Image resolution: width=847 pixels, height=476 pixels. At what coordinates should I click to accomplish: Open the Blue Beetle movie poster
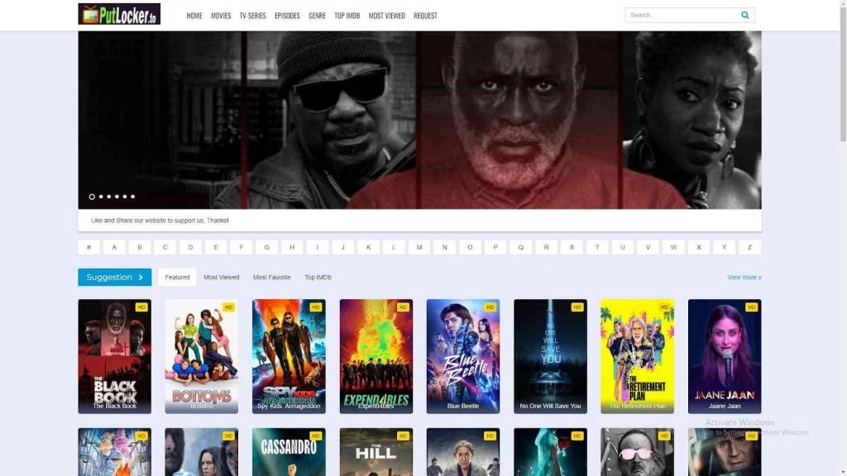(462, 355)
